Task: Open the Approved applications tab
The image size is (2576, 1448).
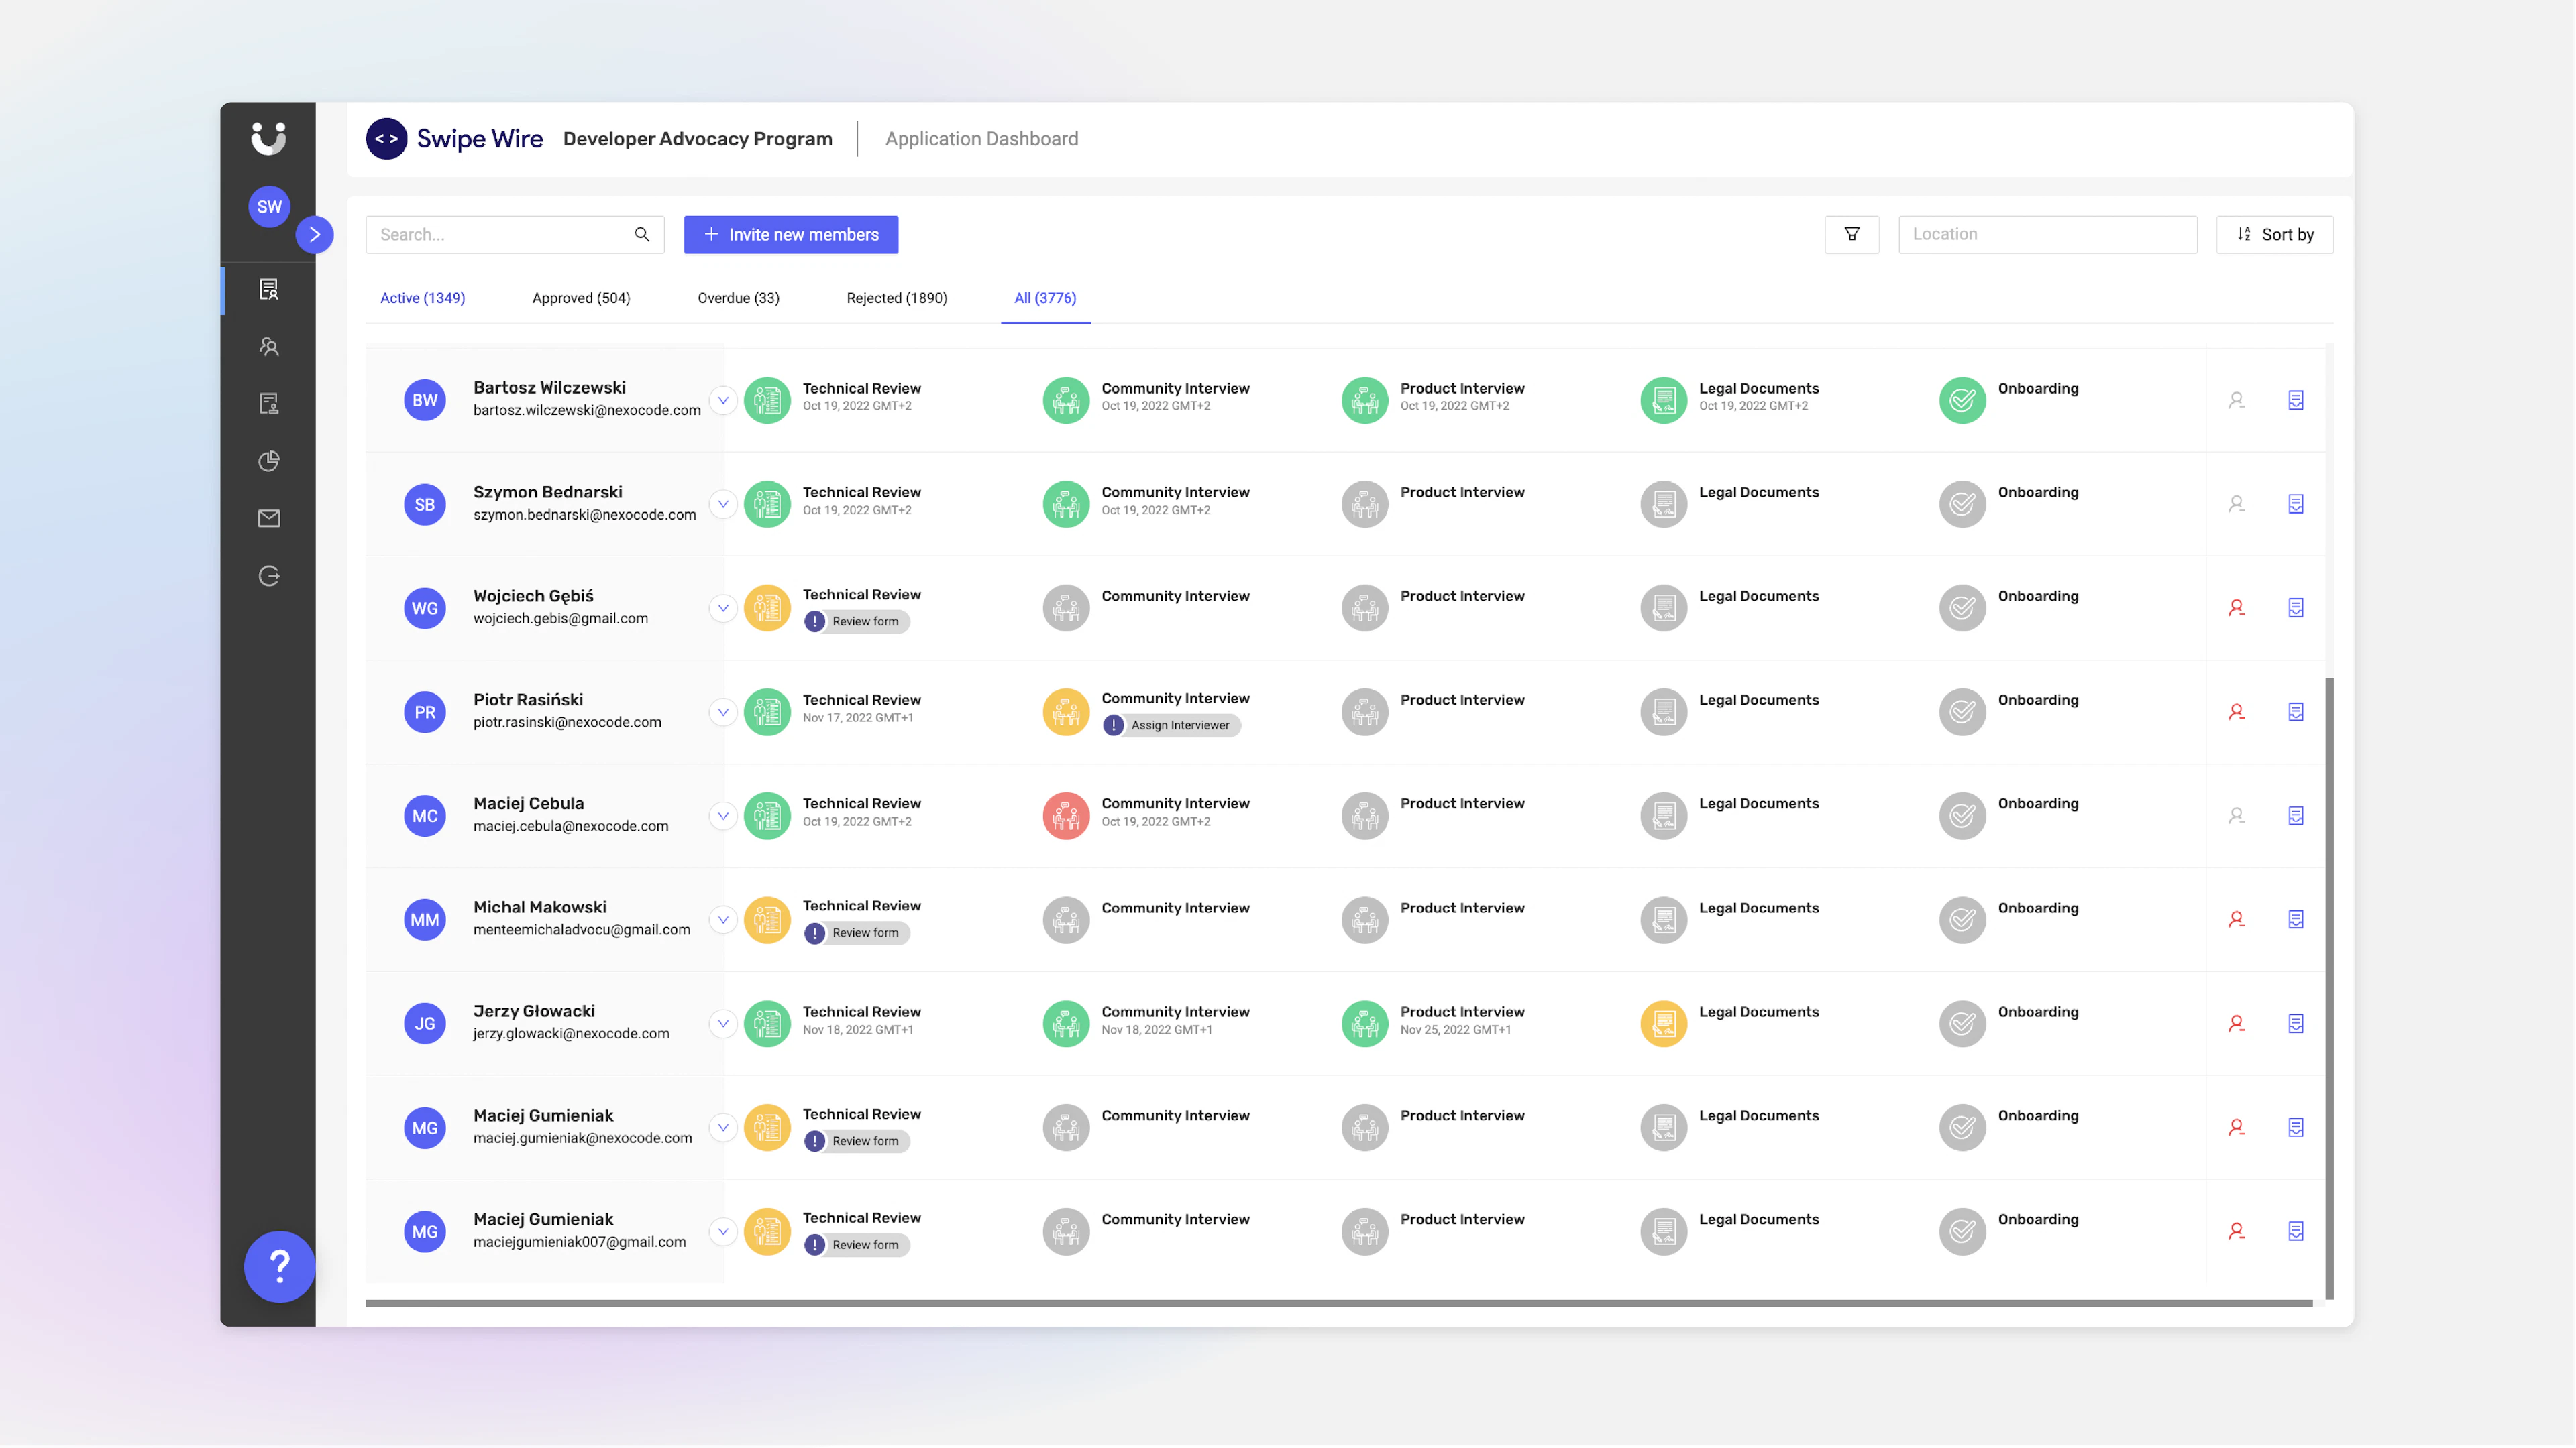Action: (x=580, y=298)
